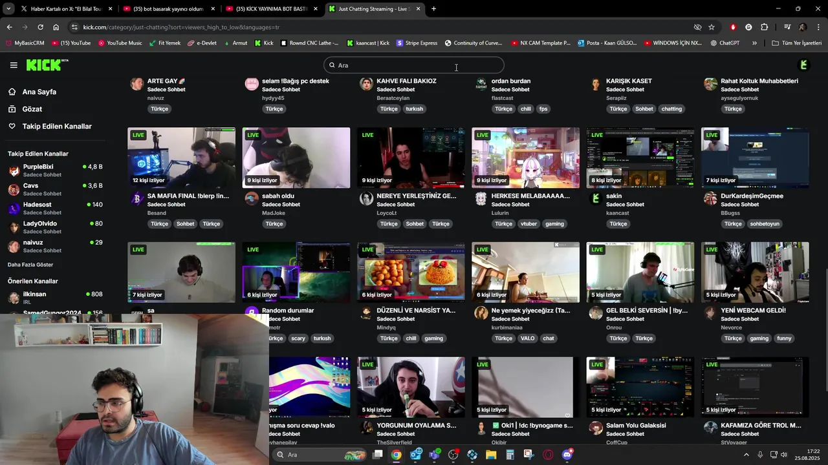
Task: Open the YouTube Music bookmark
Action: coord(120,43)
